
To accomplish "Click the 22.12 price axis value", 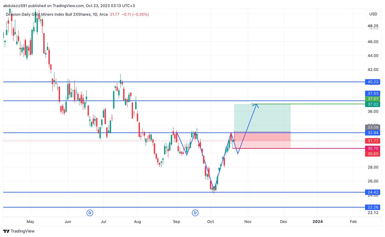I will (x=373, y=213).
